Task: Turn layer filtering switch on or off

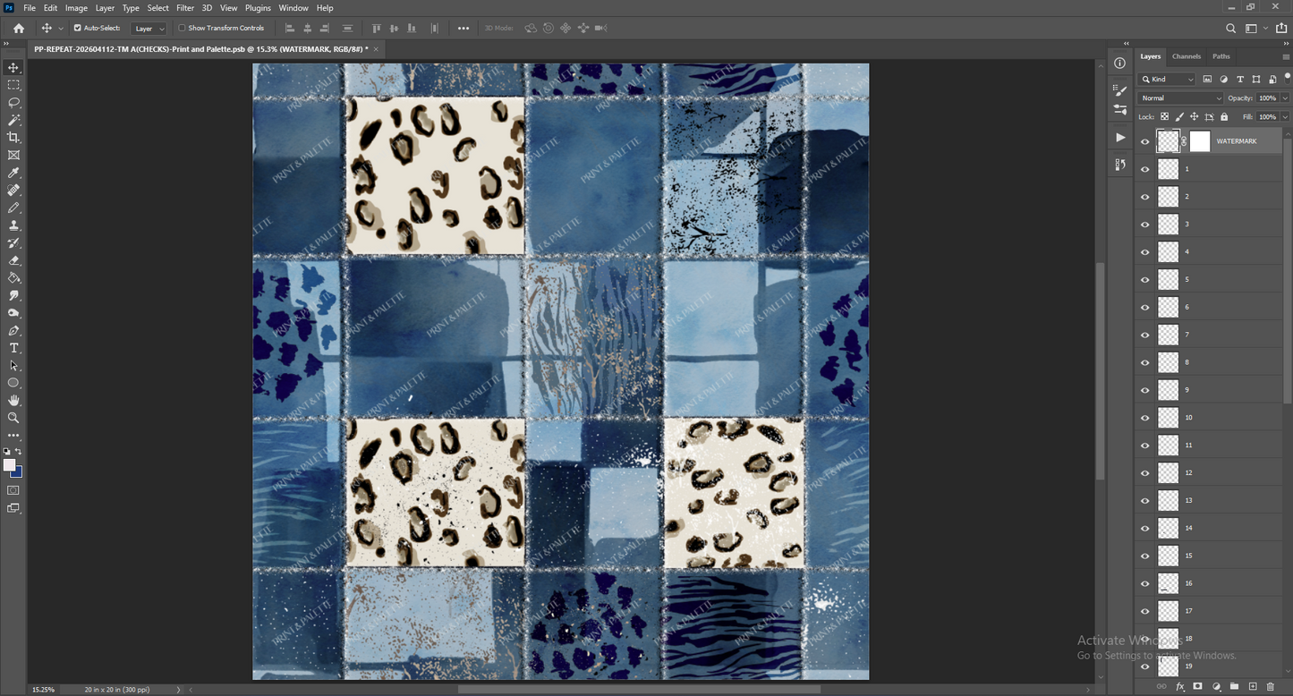Action: tap(1287, 78)
